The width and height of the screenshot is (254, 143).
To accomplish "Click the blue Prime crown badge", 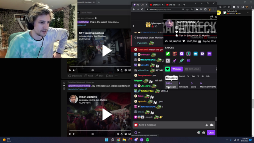I will (x=196, y=54).
